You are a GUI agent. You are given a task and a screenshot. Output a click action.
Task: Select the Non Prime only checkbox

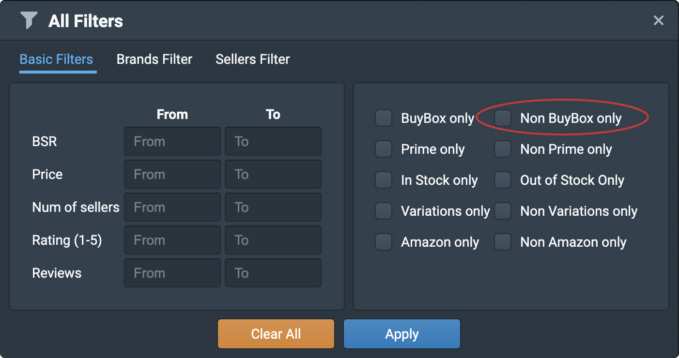coord(503,149)
